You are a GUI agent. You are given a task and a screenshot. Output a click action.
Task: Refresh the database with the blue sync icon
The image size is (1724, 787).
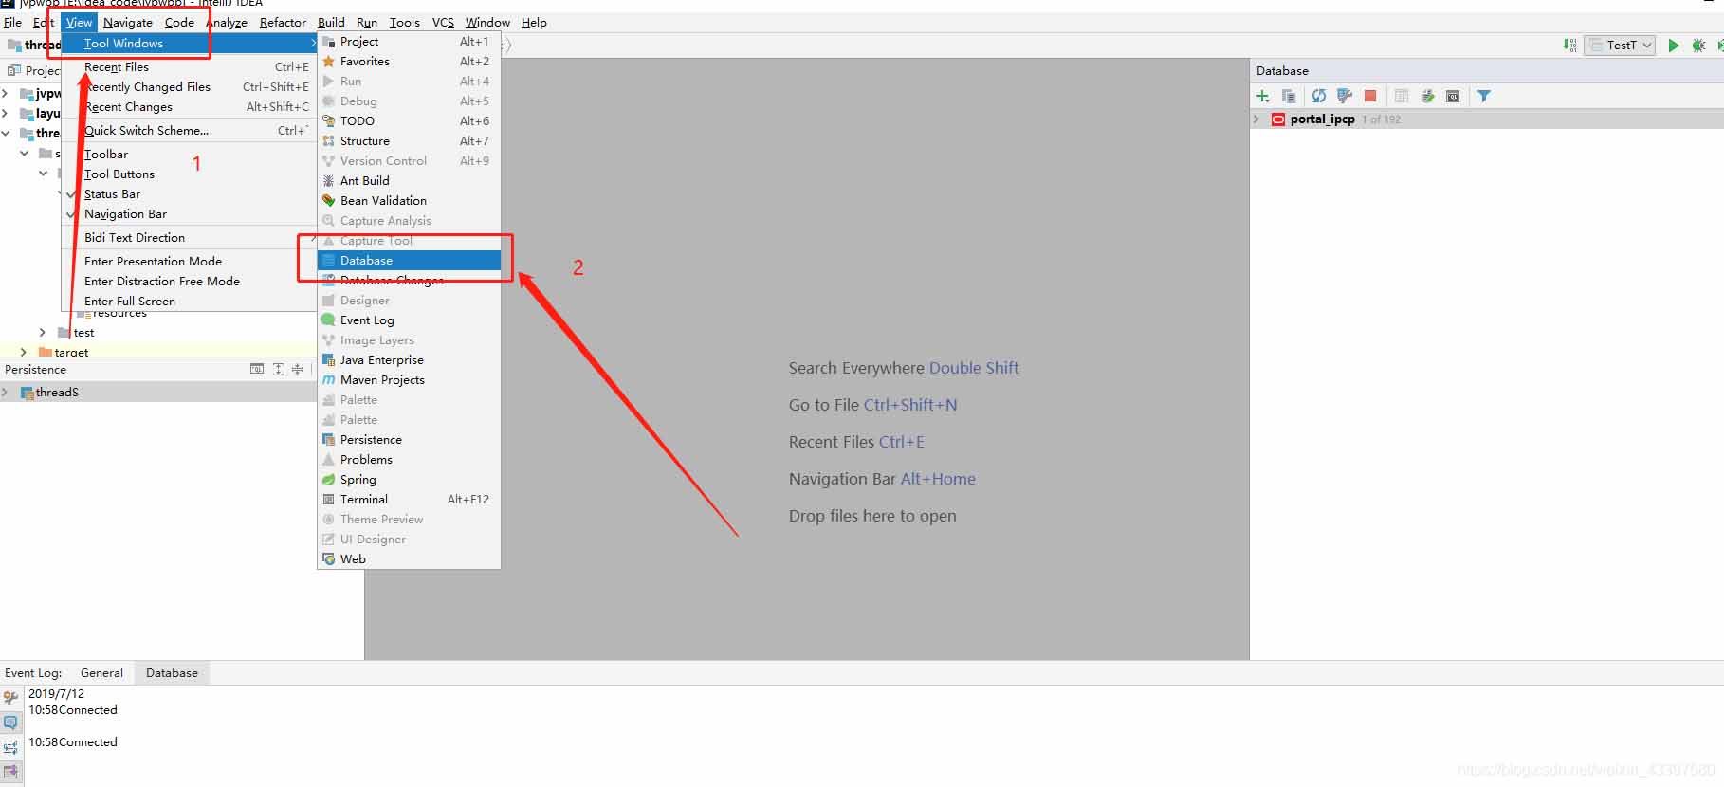point(1319,96)
